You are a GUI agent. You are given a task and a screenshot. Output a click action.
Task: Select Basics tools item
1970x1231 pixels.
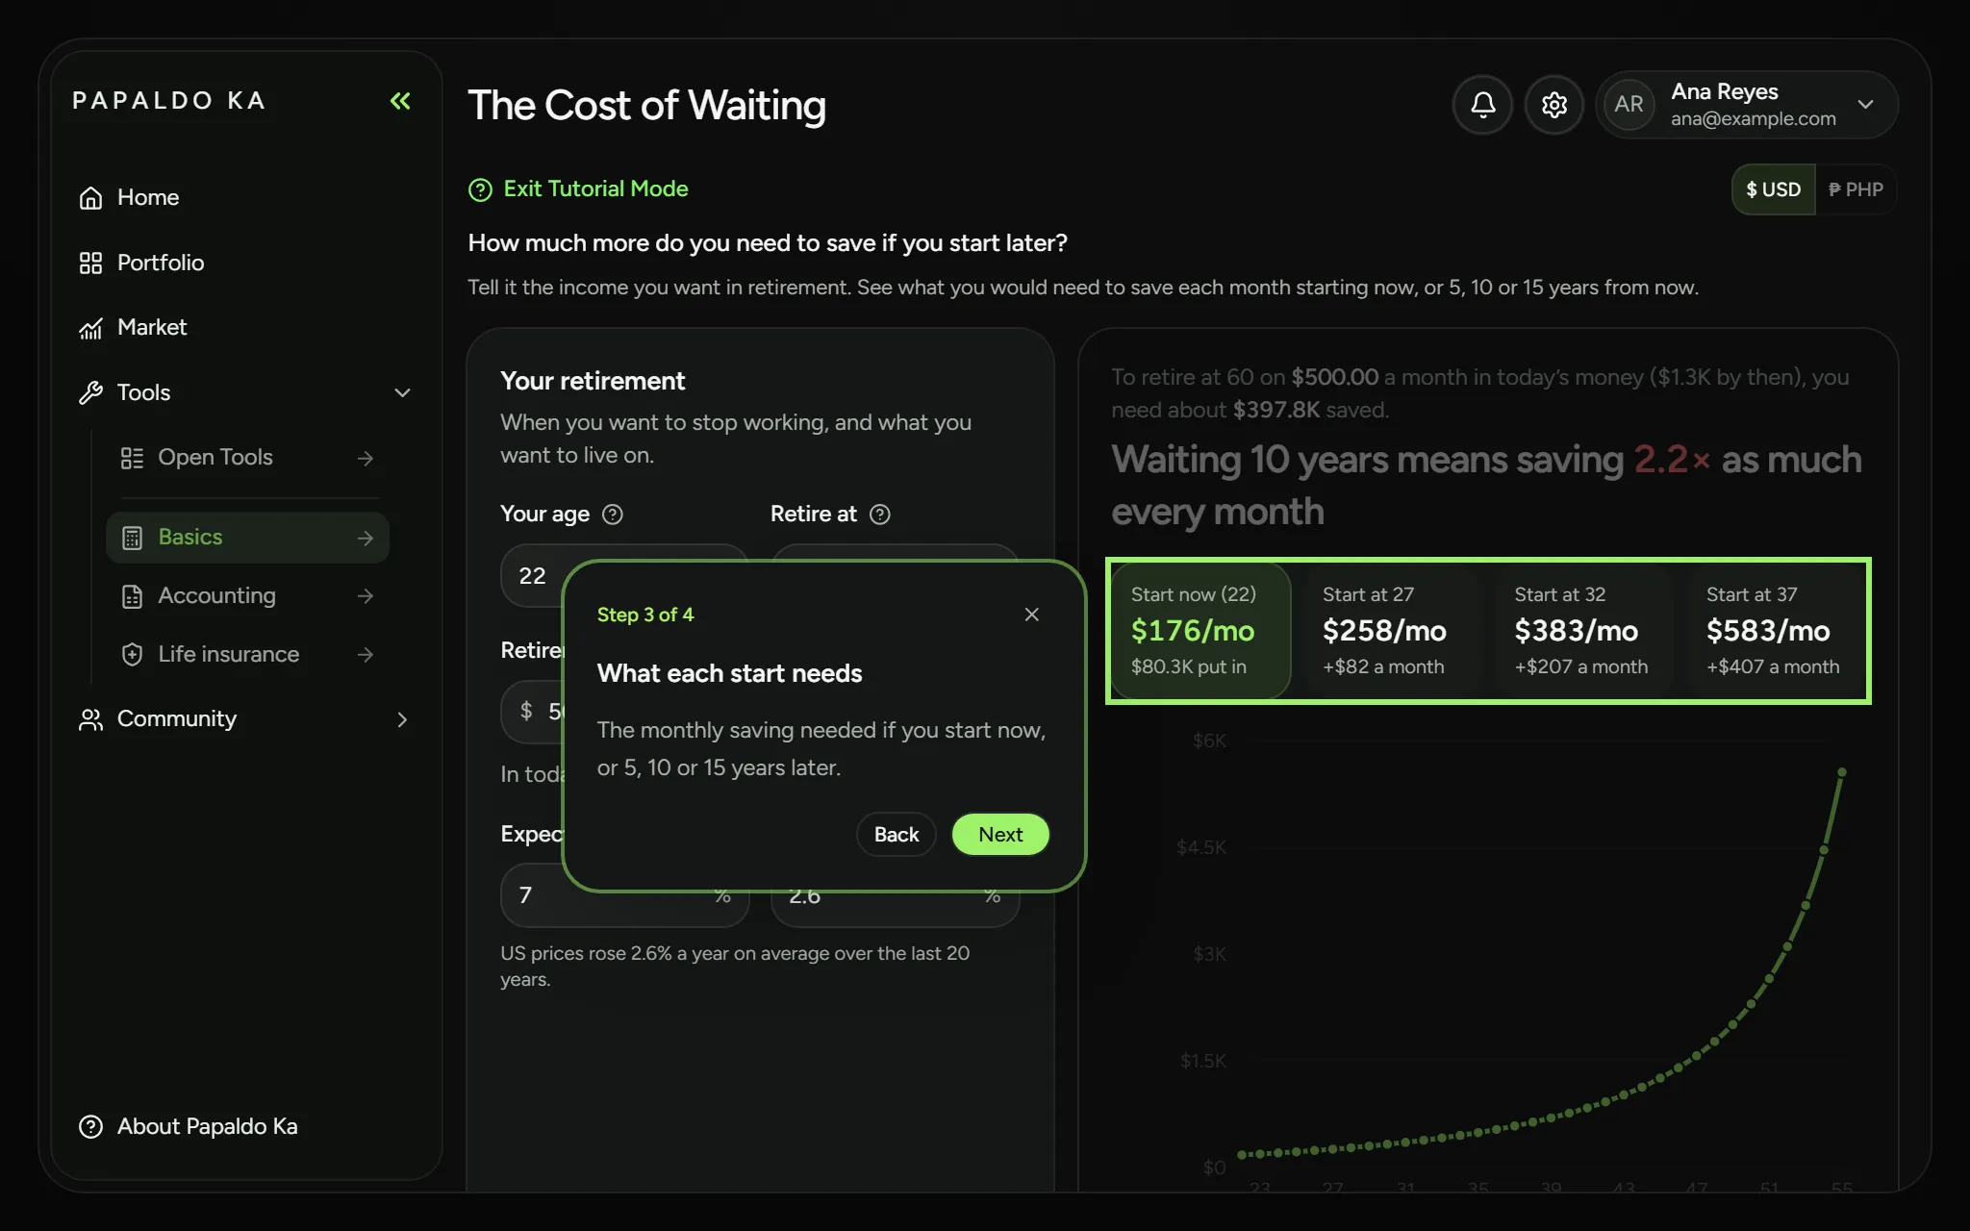pyautogui.click(x=247, y=538)
